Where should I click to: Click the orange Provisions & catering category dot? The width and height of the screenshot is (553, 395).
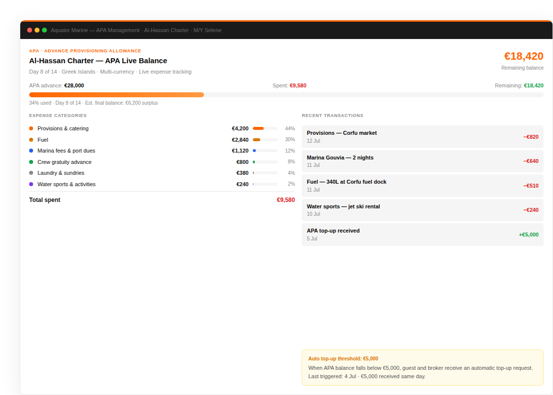tap(31, 128)
